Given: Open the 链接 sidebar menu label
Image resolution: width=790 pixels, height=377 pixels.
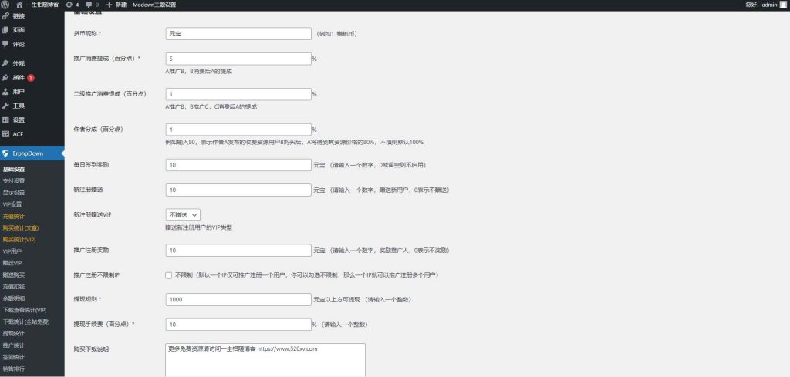Looking at the screenshot, I should click(19, 16).
